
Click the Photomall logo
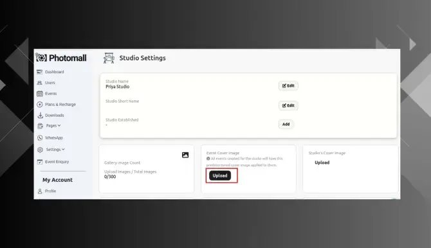tap(61, 58)
